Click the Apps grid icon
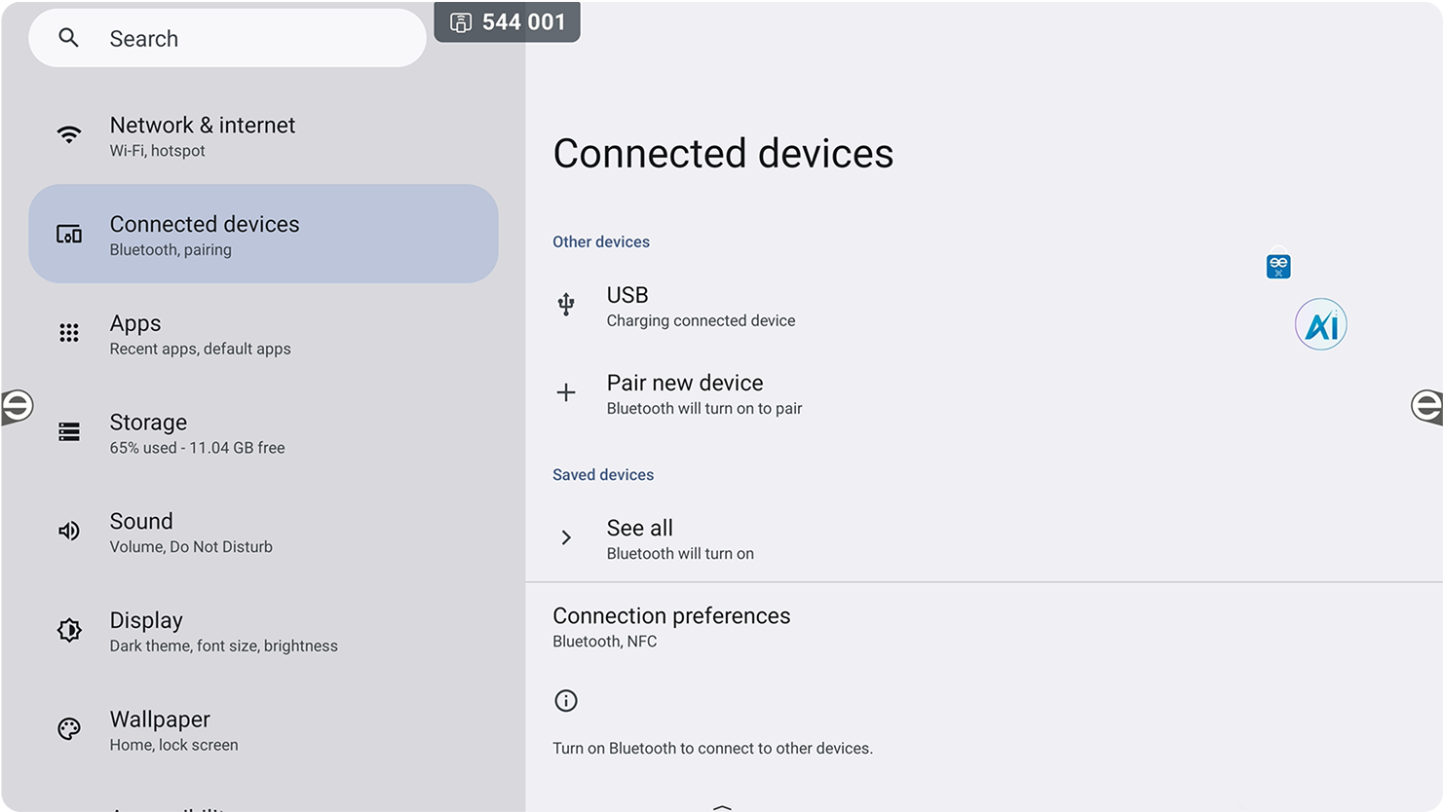The height and width of the screenshot is (812, 1443). pyautogui.click(x=69, y=333)
